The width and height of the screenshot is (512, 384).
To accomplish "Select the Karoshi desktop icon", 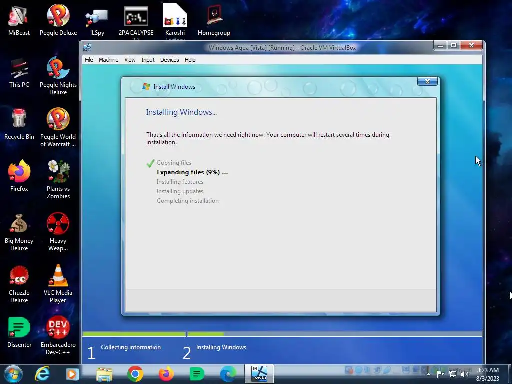I will click(175, 20).
